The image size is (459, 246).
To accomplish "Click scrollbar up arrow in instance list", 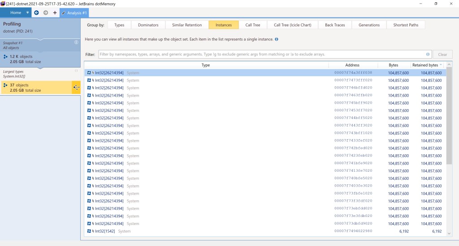I will point(449,65).
